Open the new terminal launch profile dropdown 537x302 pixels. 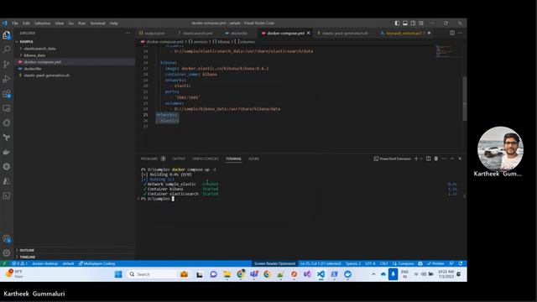click(x=421, y=159)
